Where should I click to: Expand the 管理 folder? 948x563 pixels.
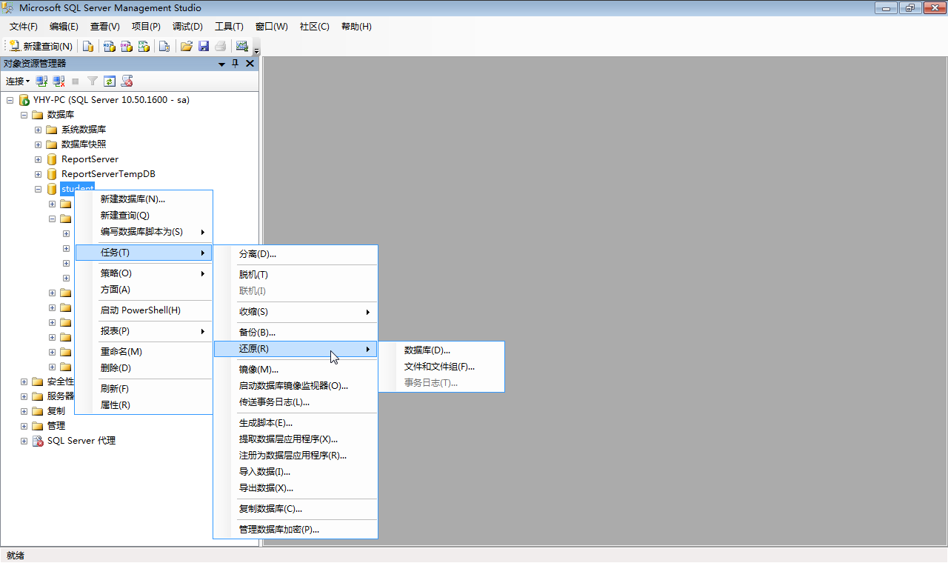[x=24, y=426]
